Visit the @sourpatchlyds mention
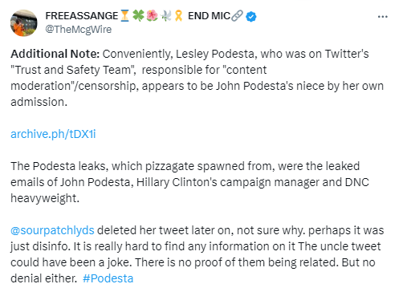This screenshot has width=399, height=292. [x=52, y=230]
